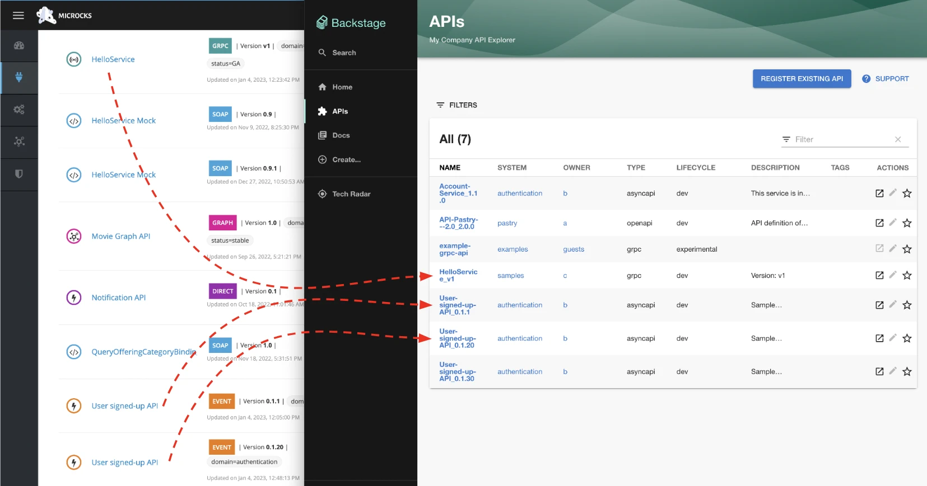Star the User-signed-up-API_0.1.20 row
The width and height of the screenshot is (927, 486).
click(907, 338)
